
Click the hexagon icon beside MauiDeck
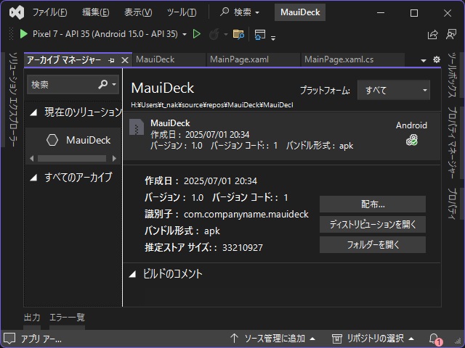[52, 140]
